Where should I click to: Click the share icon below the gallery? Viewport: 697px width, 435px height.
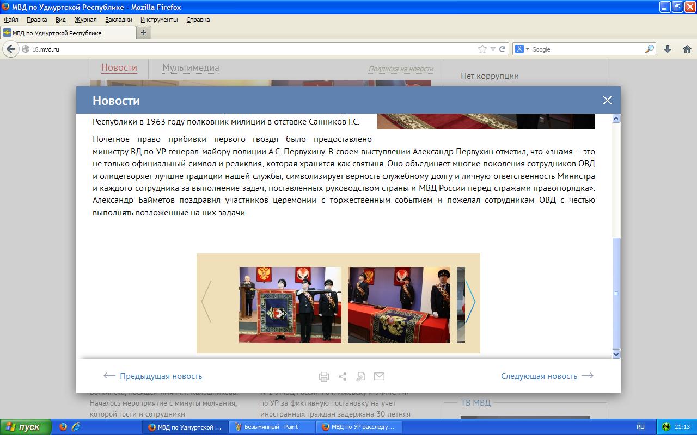click(x=343, y=376)
